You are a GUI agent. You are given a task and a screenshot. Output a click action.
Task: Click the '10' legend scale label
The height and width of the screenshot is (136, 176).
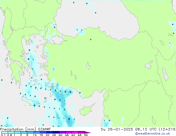tap(35, 135)
